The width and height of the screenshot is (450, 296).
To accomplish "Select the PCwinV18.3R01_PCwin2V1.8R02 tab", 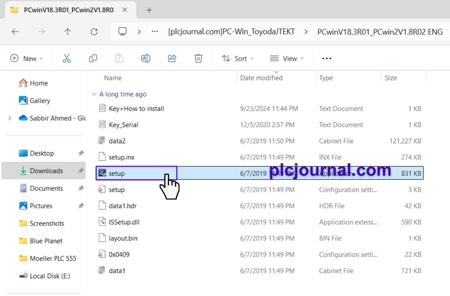I will coord(69,10).
